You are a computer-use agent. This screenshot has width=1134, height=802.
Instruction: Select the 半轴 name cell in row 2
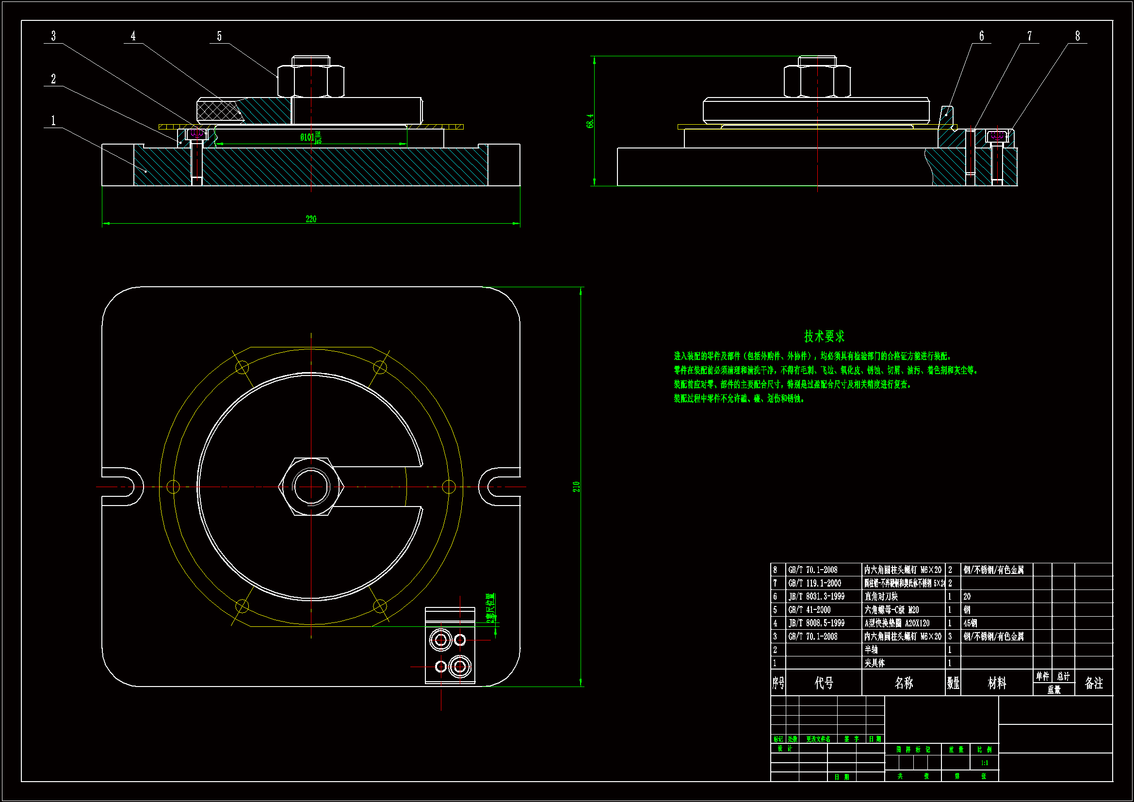click(x=871, y=650)
